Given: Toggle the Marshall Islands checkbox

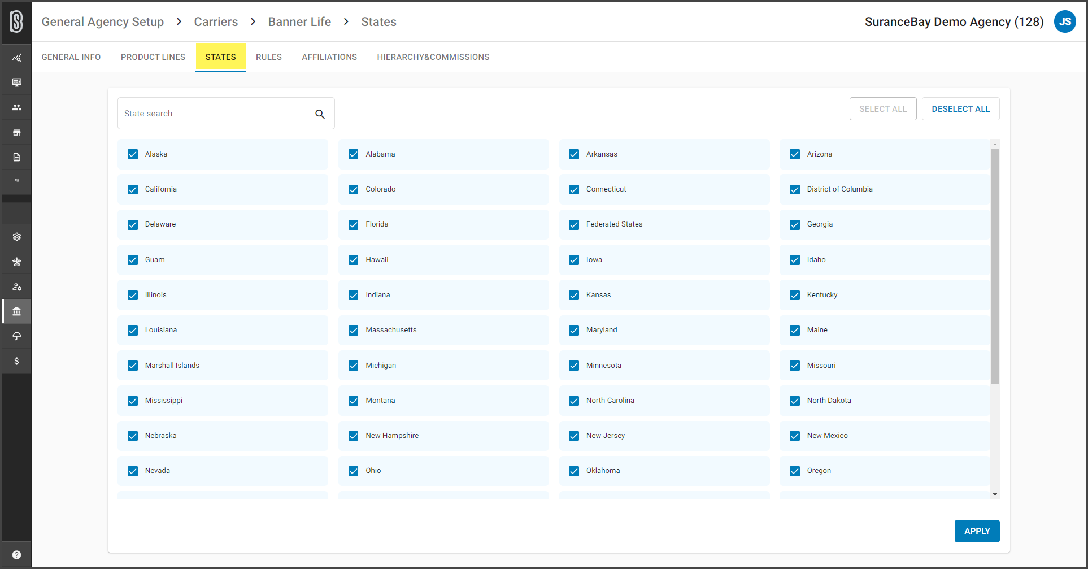Looking at the screenshot, I should click(133, 366).
